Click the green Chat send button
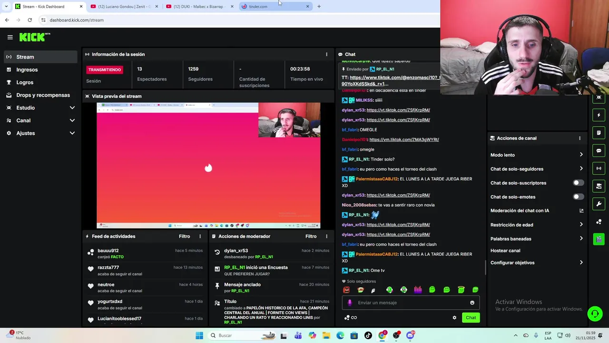The height and width of the screenshot is (343, 609). pyautogui.click(x=471, y=318)
